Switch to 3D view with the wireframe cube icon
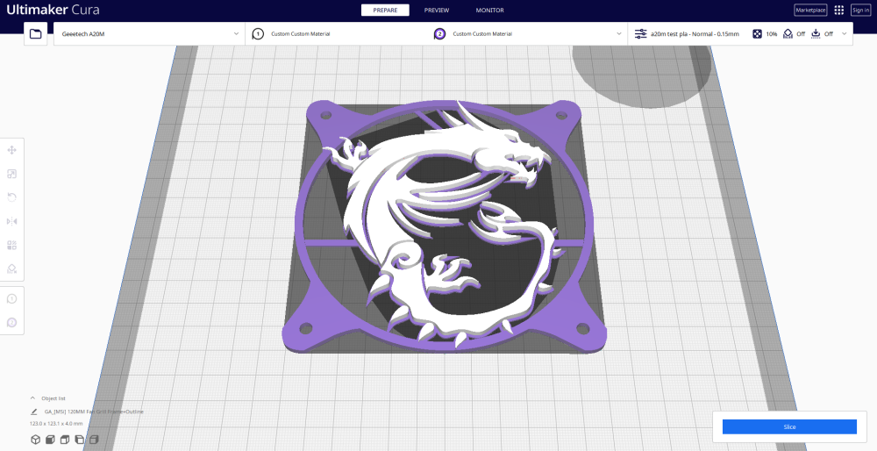Viewport: 877px width, 451px height. click(x=36, y=440)
